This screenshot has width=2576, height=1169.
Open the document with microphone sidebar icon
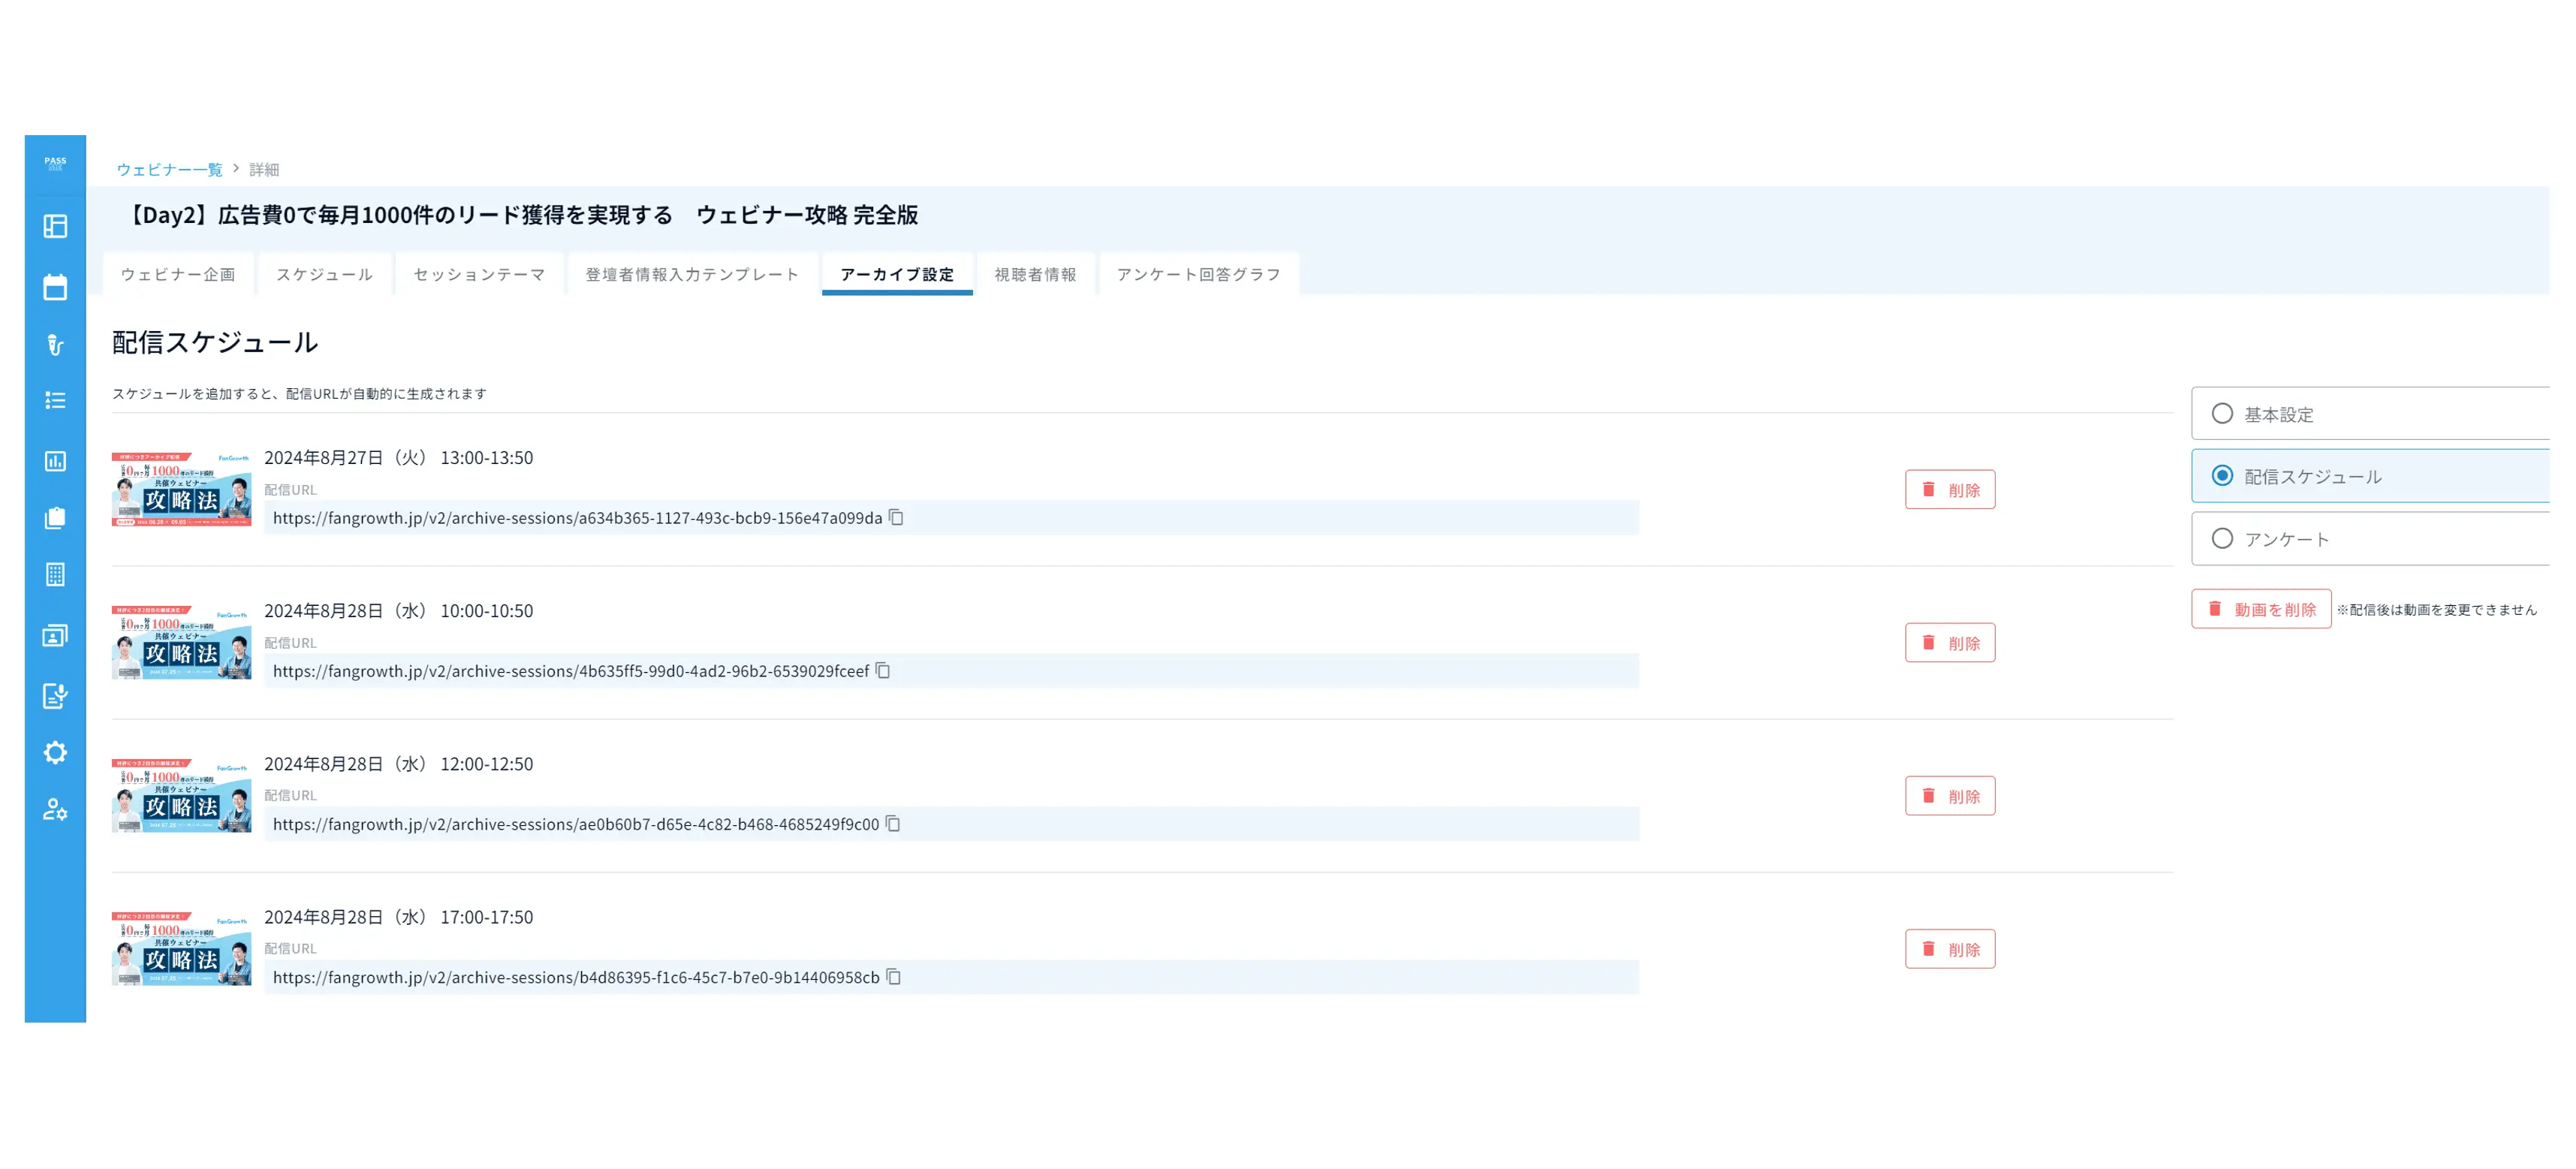coord(55,696)
